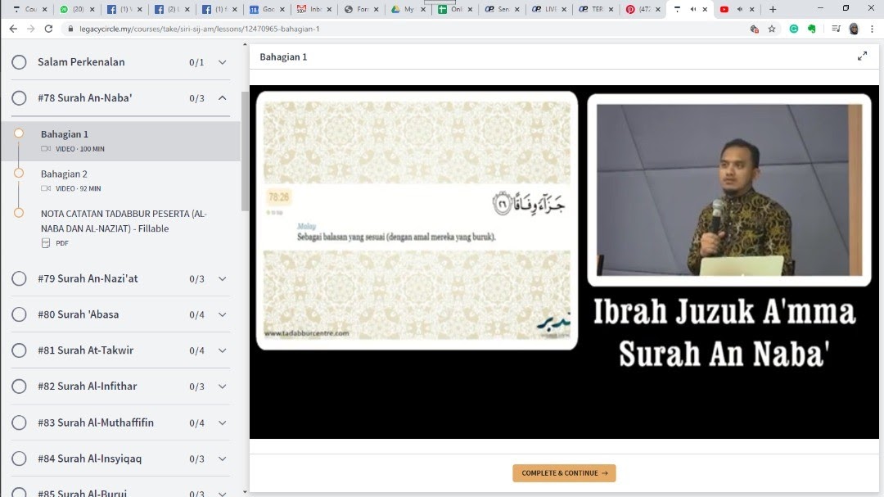Expand #83 Surah Al-Muthaffifin chevron

[x=223, y=422]
